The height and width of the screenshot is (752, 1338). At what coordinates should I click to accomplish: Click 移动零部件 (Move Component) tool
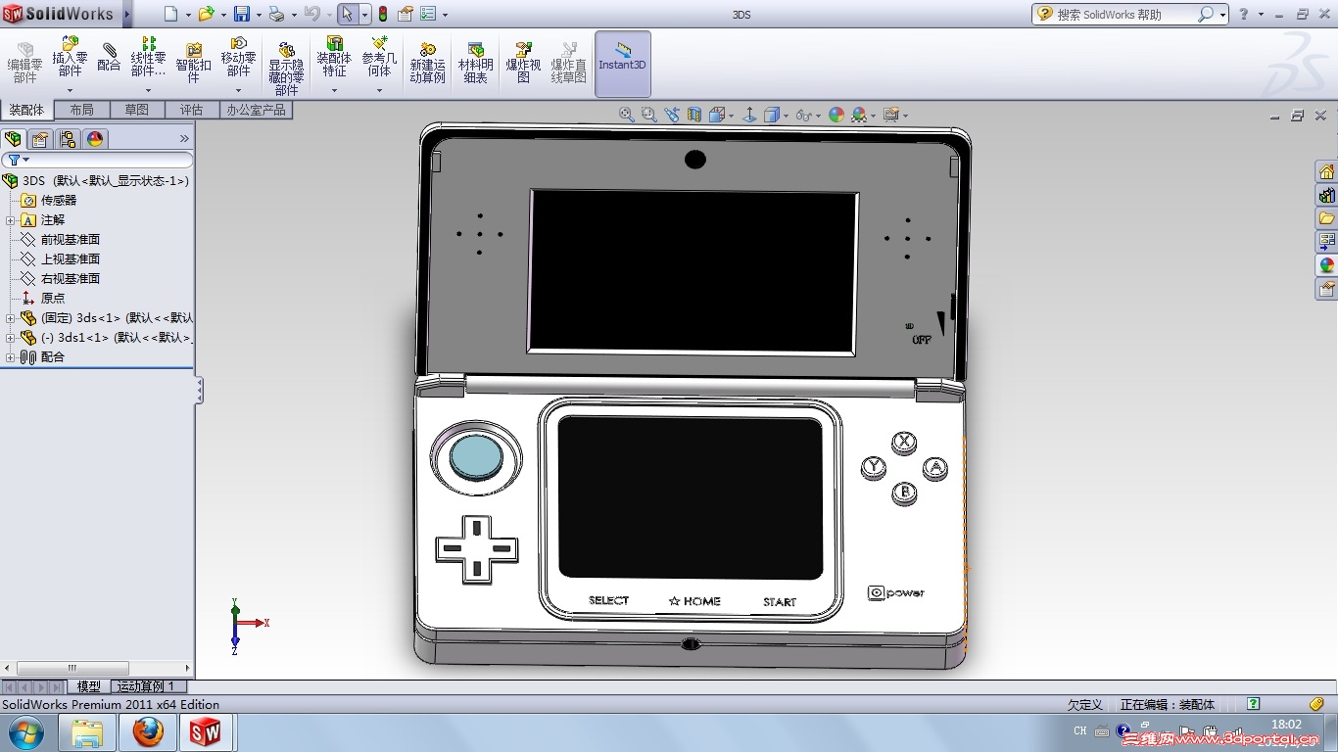(239, 58)
